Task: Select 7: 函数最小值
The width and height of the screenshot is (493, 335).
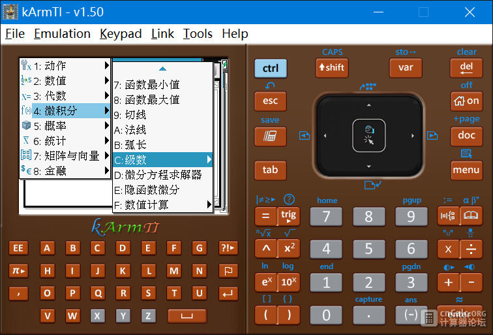Action: coord(162,85)
